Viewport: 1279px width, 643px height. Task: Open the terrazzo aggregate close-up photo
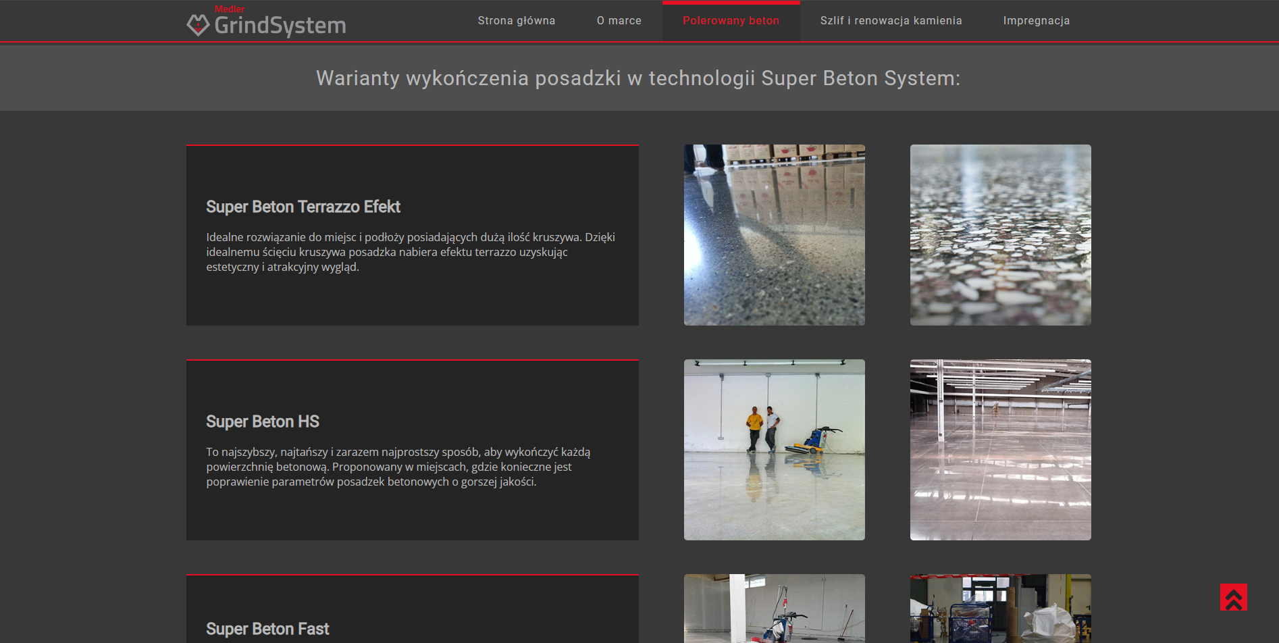(x=1000, y=235)
